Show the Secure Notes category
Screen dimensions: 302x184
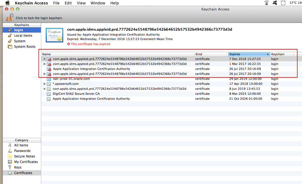(x=24, y=156)
